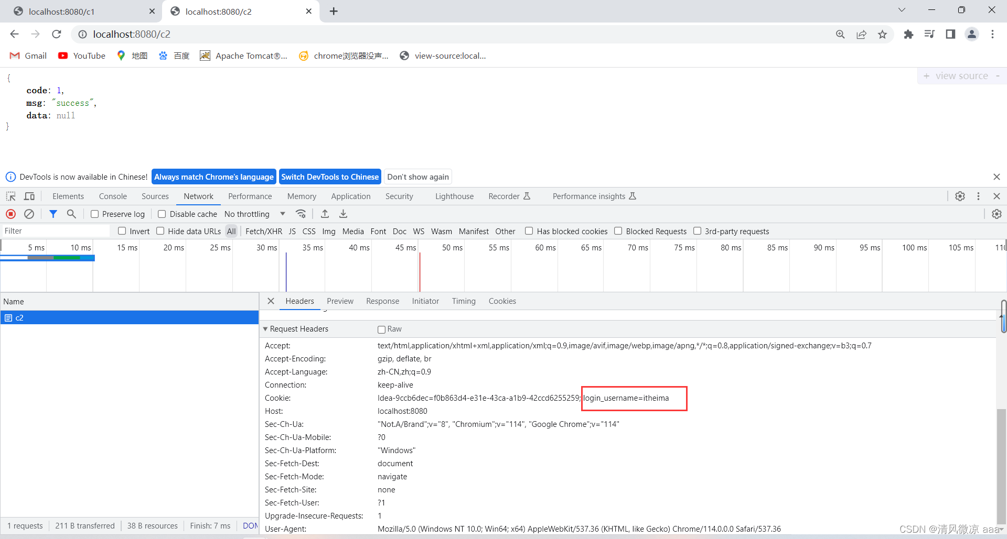
Task: Open the Chrome three-dot menu
Action: (992, 34)
